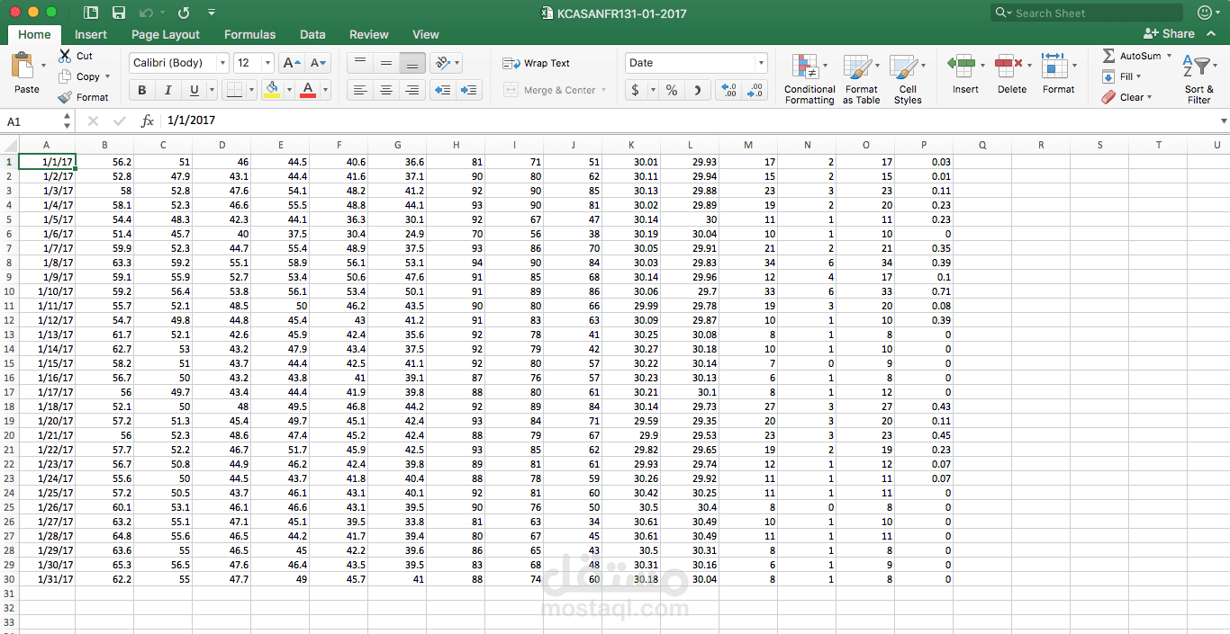The height and width of the screenshot is (634, 1230).
Task: Open the font size 12 dropdown
Action: click(x=267, y=63)
